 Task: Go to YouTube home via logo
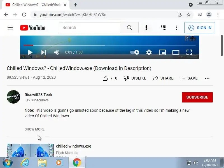pos(33,28)
